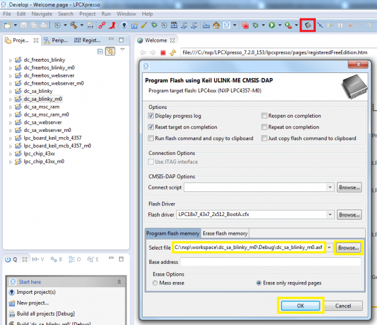Viewport: 377px width, 325px height.
Task: Close the Welcome tab via its X
Action: [173, 41]
